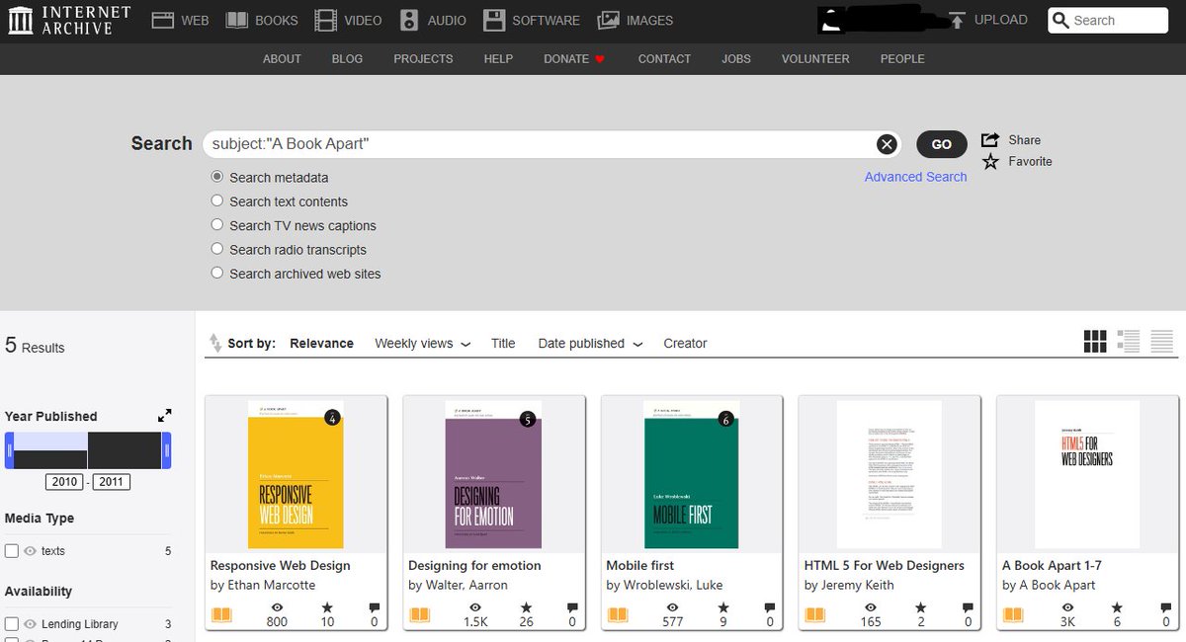Open the Projects menu item

[423, 58]
